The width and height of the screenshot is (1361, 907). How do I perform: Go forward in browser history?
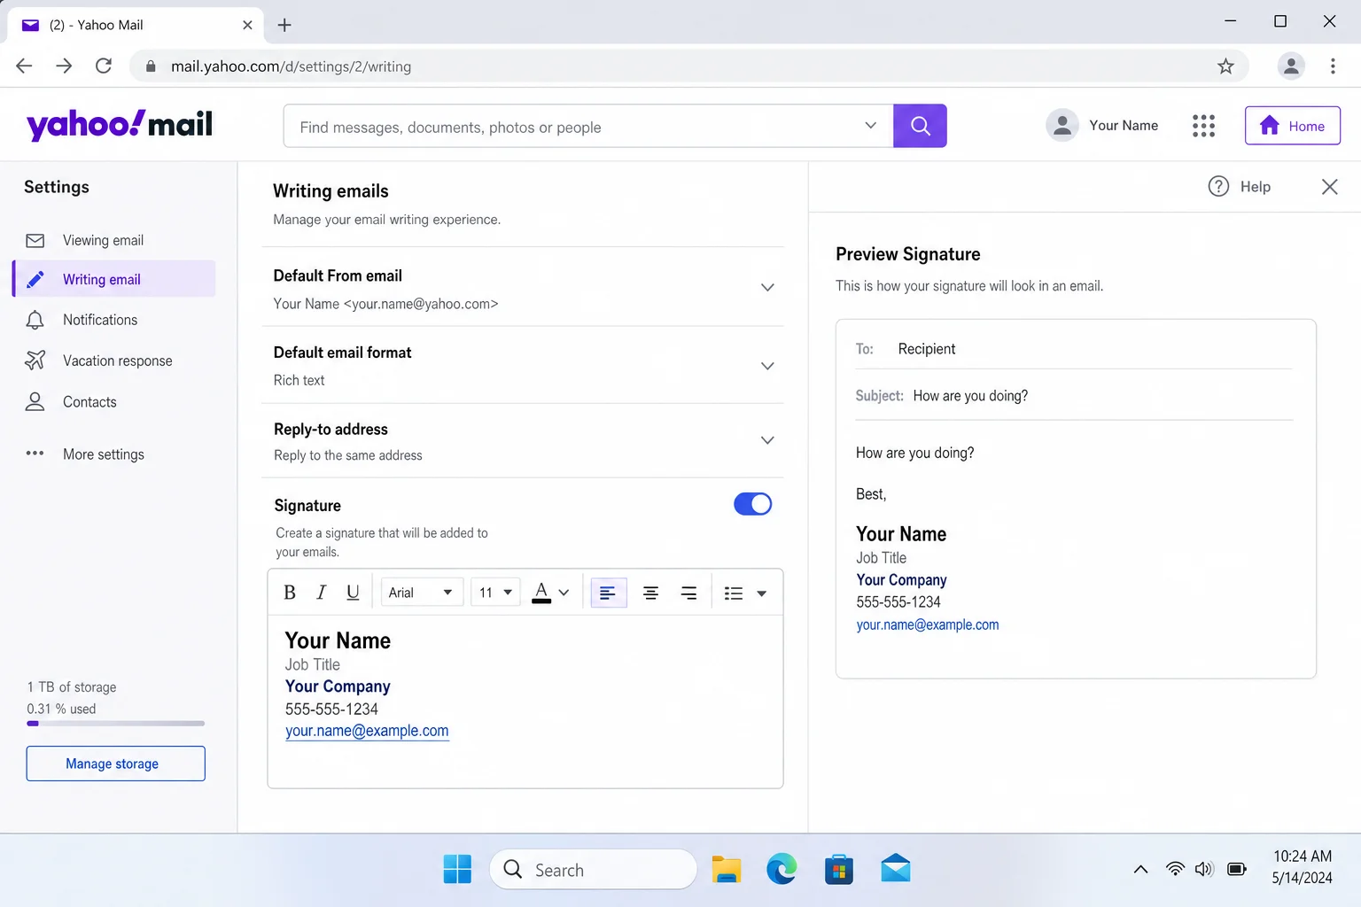pos(64,66)
